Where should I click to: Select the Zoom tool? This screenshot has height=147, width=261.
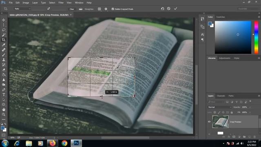[4, 114]
